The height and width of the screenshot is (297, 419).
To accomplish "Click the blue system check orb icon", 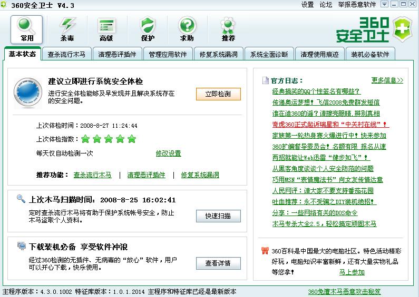I will [x=28, y=92].
